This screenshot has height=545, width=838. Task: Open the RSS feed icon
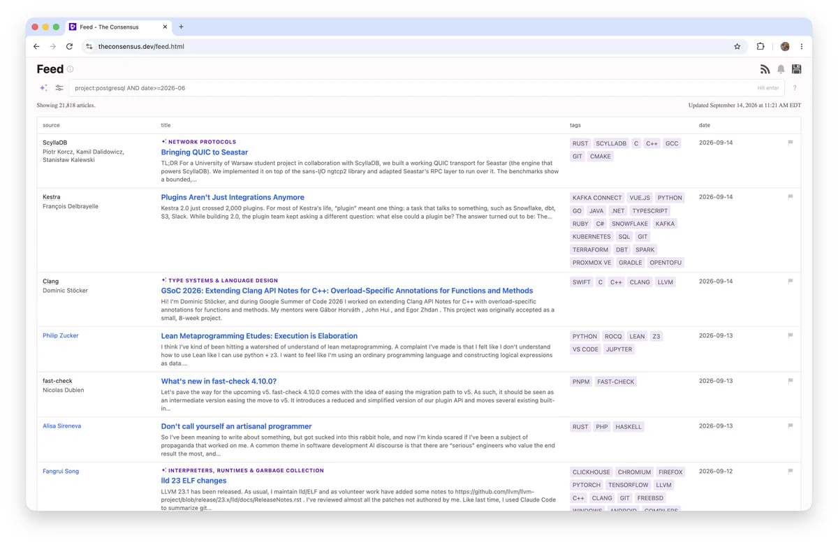coord(765,69)
